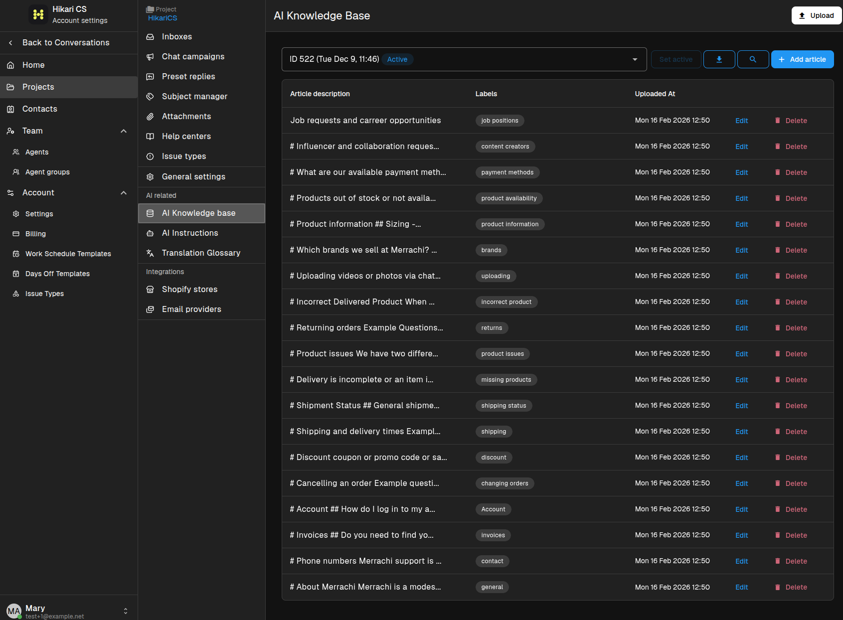Screen dimensions: 843x620
Task: Click the Contacts icon in sidebar
Action: pyautogui.click(x=10, y=109)
